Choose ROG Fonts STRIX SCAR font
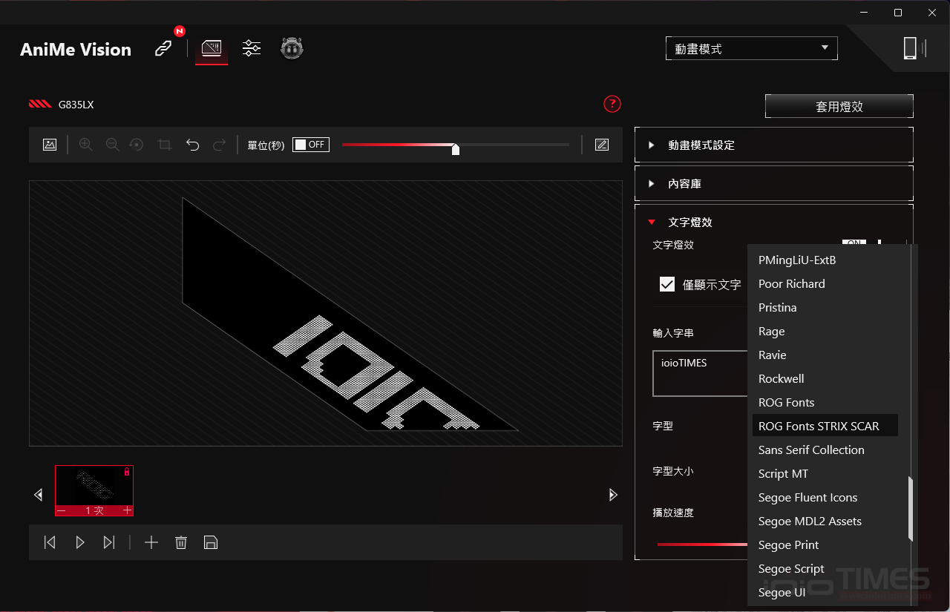 pos(824,426)
